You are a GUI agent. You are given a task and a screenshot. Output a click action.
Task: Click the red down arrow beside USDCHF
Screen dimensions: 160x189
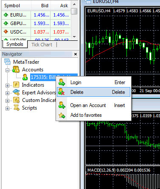pos(6,31)
